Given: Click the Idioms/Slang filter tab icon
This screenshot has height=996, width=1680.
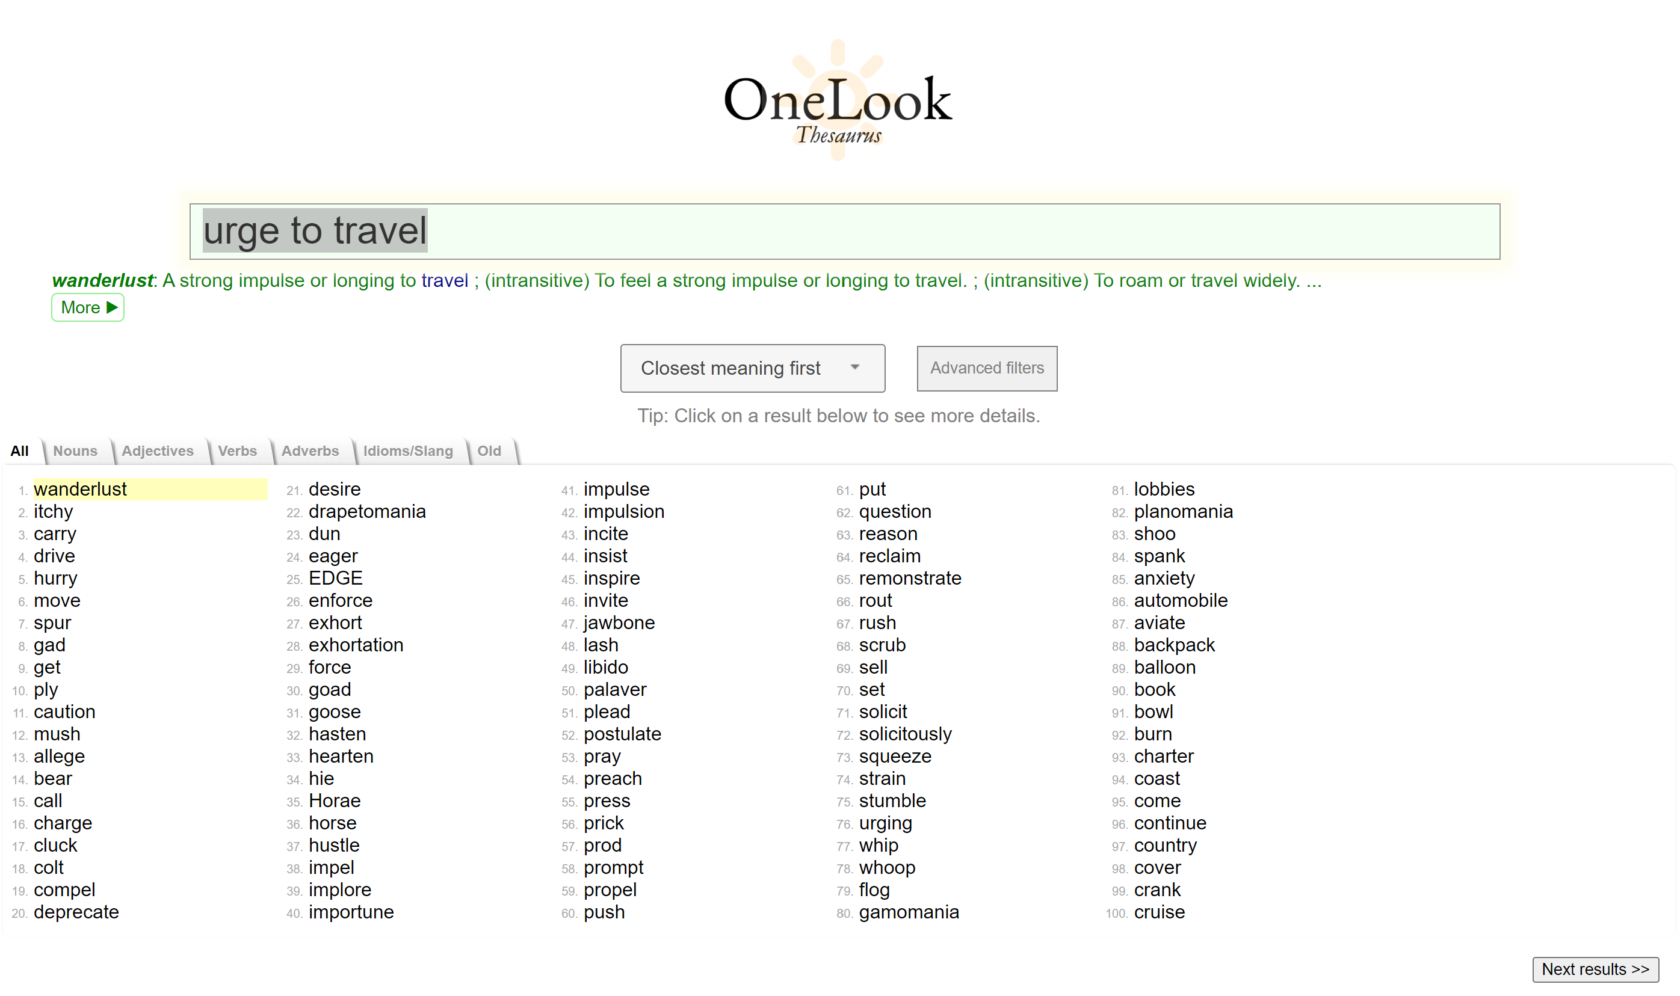Looking at the screenshot, I should (x=408, y=450).
